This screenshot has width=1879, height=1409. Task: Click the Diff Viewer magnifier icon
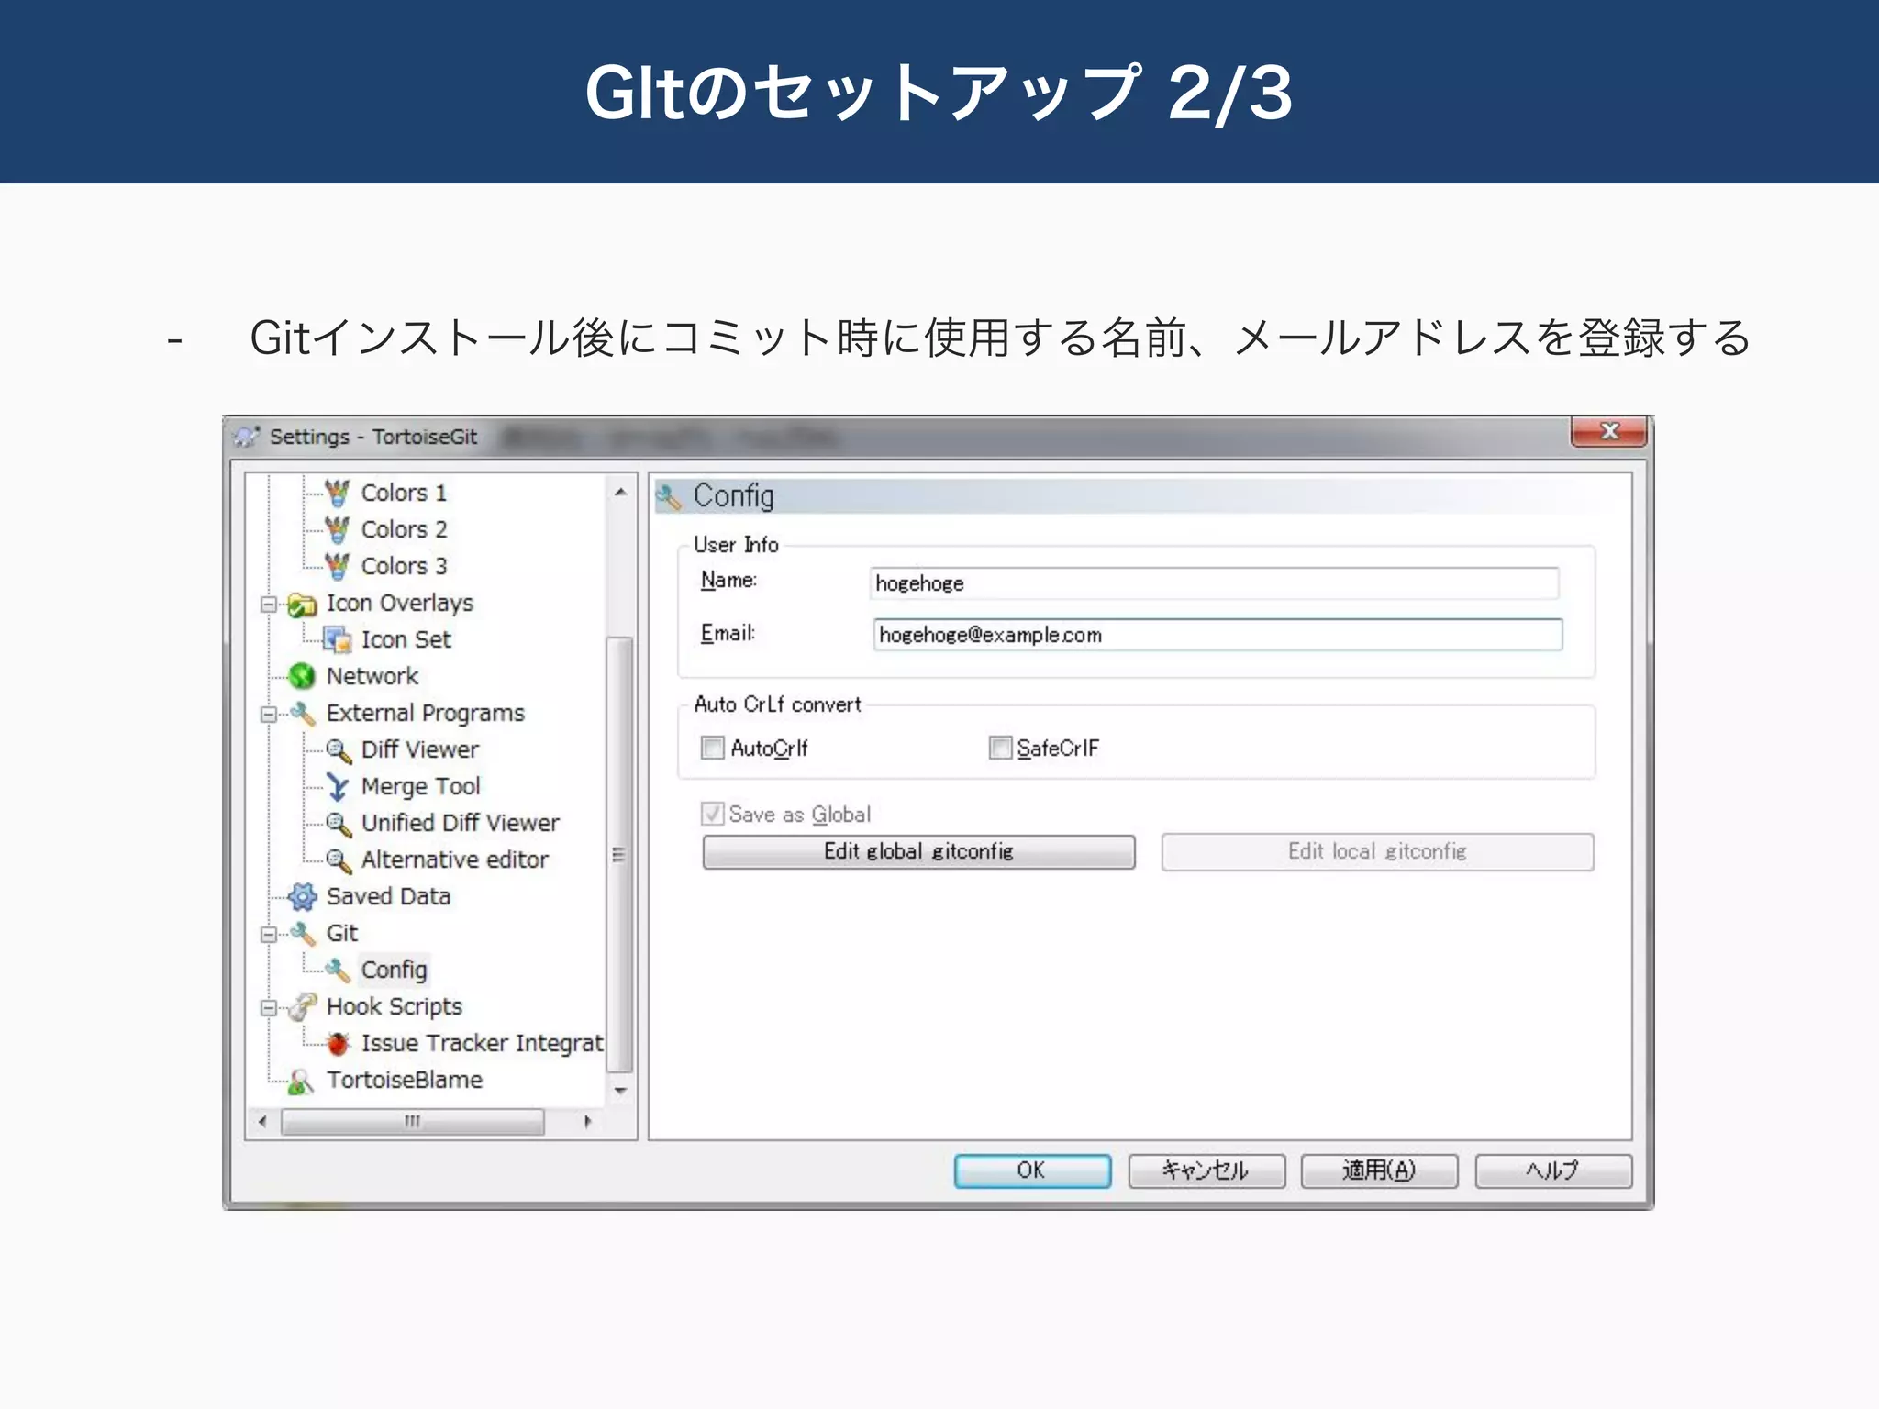[x=339, y=750]
